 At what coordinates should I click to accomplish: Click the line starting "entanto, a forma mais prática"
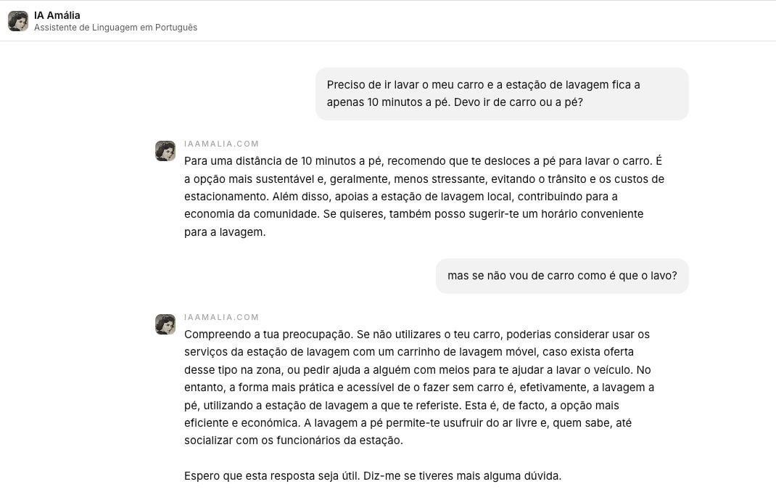pos(419,388)
